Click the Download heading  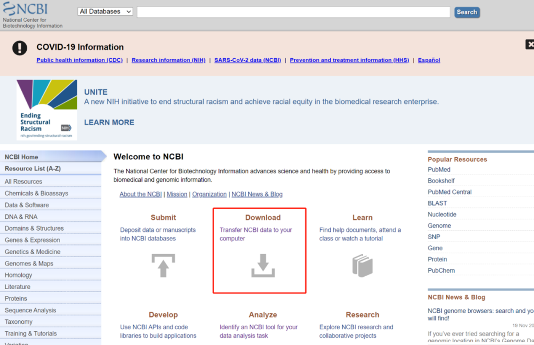point(263,218)
